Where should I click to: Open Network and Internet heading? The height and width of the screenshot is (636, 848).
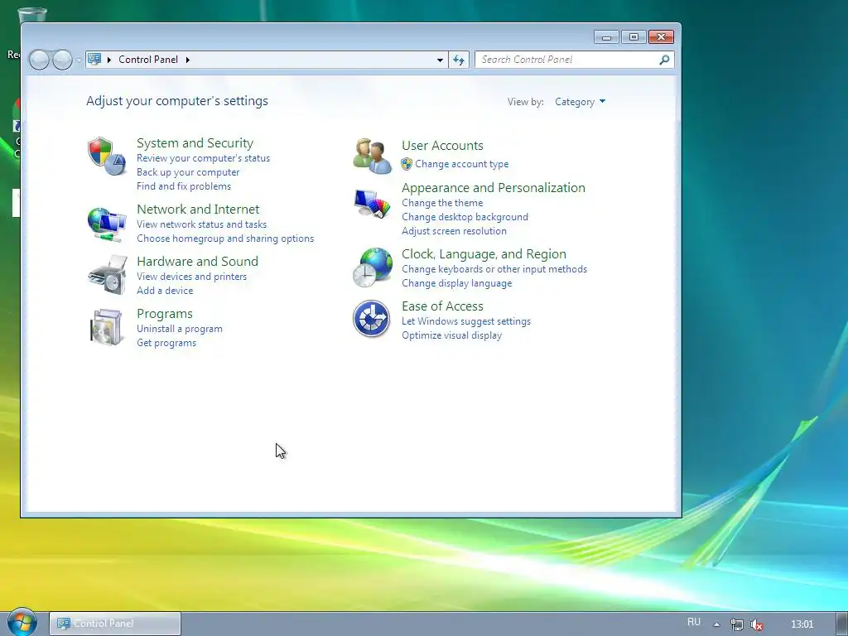198,209
